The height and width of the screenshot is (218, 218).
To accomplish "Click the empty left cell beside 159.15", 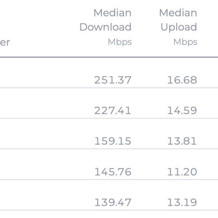I will tap(36, 141).
